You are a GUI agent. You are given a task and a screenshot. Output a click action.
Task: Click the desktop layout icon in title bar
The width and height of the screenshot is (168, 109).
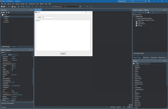point(149,1)
